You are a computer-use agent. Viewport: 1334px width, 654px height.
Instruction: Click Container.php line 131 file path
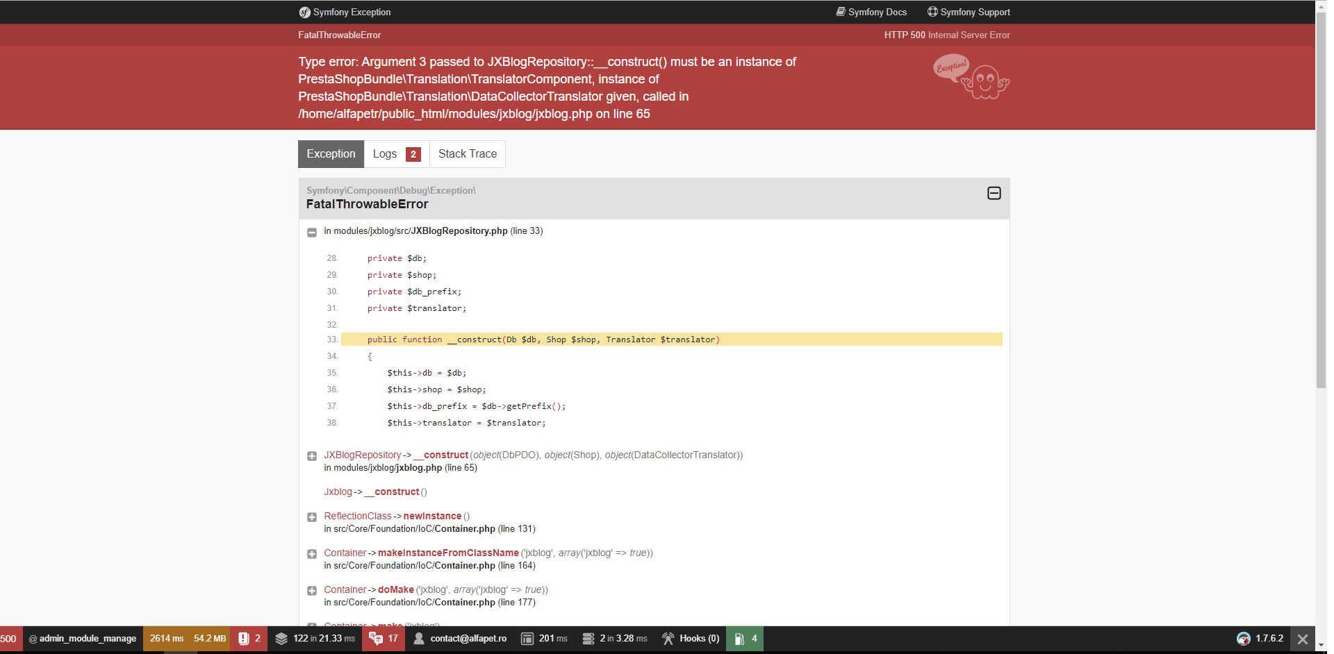point(430,529)
